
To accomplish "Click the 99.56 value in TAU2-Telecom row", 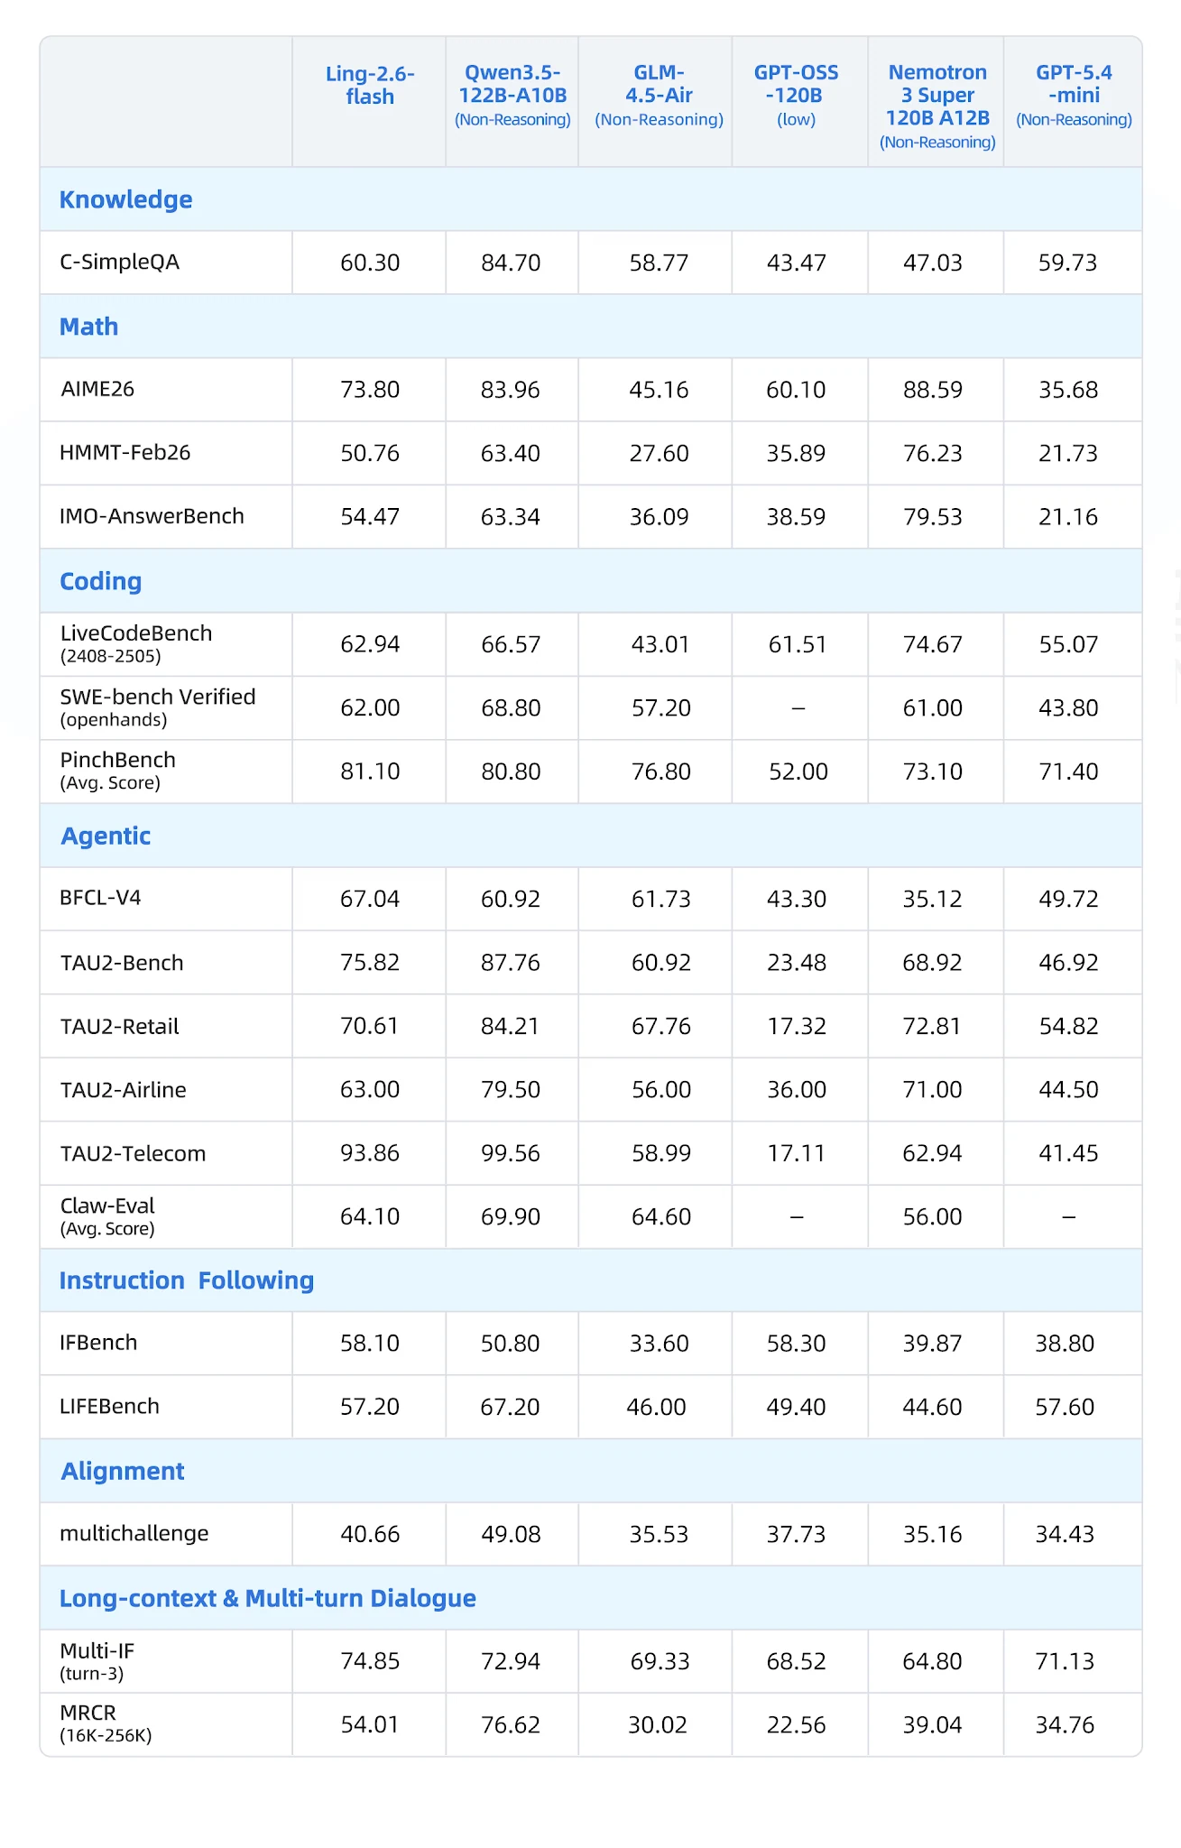I will pos(511,1153).
